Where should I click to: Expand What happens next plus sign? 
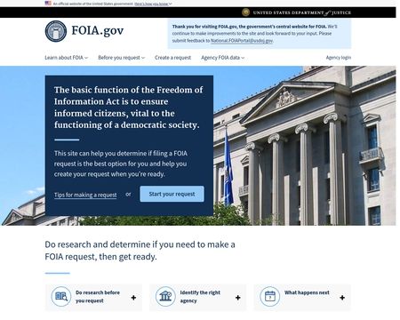342,298
